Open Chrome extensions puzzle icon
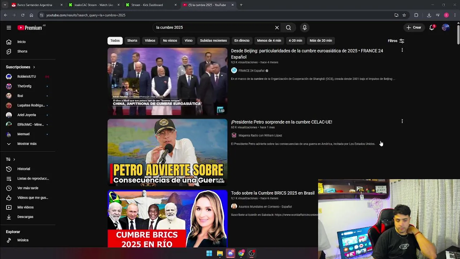The width and height of the screenshot is (460, 259). tap(416, 15)
